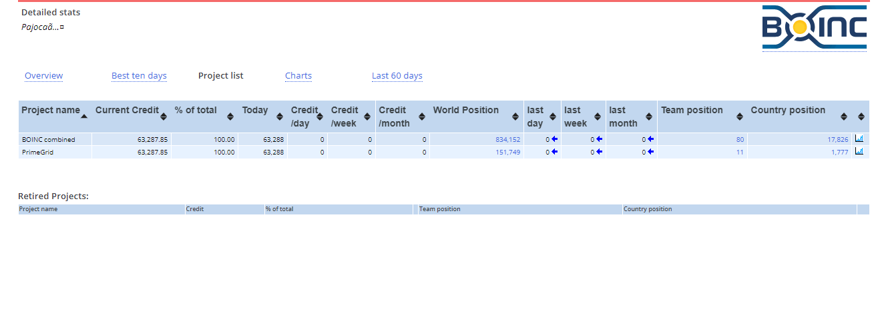This screenshot has height=325, width=876.
Task: Sort by Today column arrows
Action: coord(280,117)
